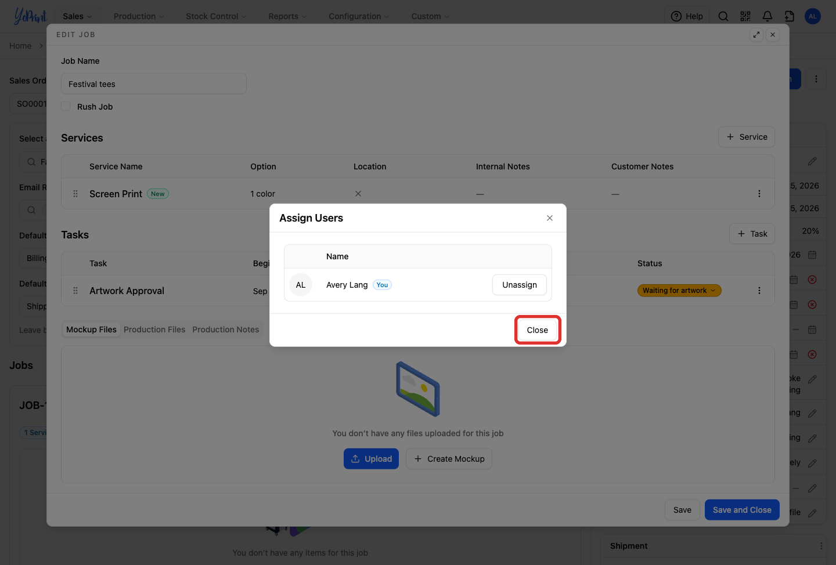Unassign Avery Lang from the task

coord(520,285)
